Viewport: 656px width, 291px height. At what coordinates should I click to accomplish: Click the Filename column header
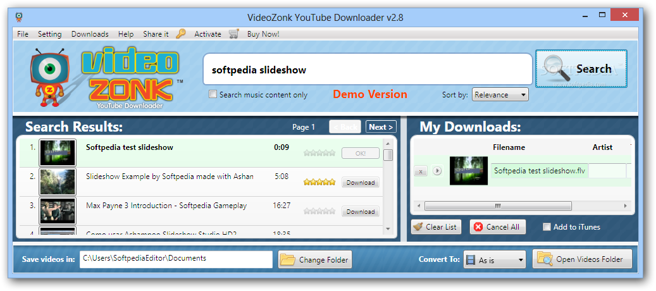(509, 147)
